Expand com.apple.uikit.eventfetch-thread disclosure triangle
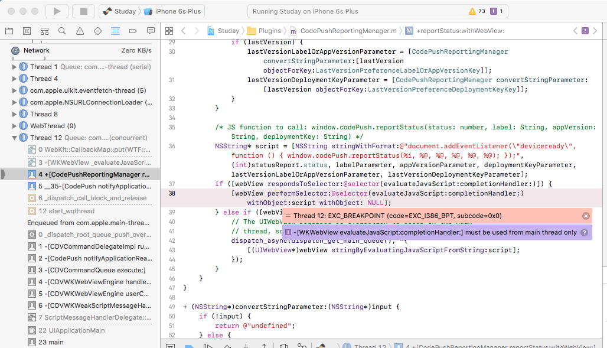 click(x=14, y=90)
